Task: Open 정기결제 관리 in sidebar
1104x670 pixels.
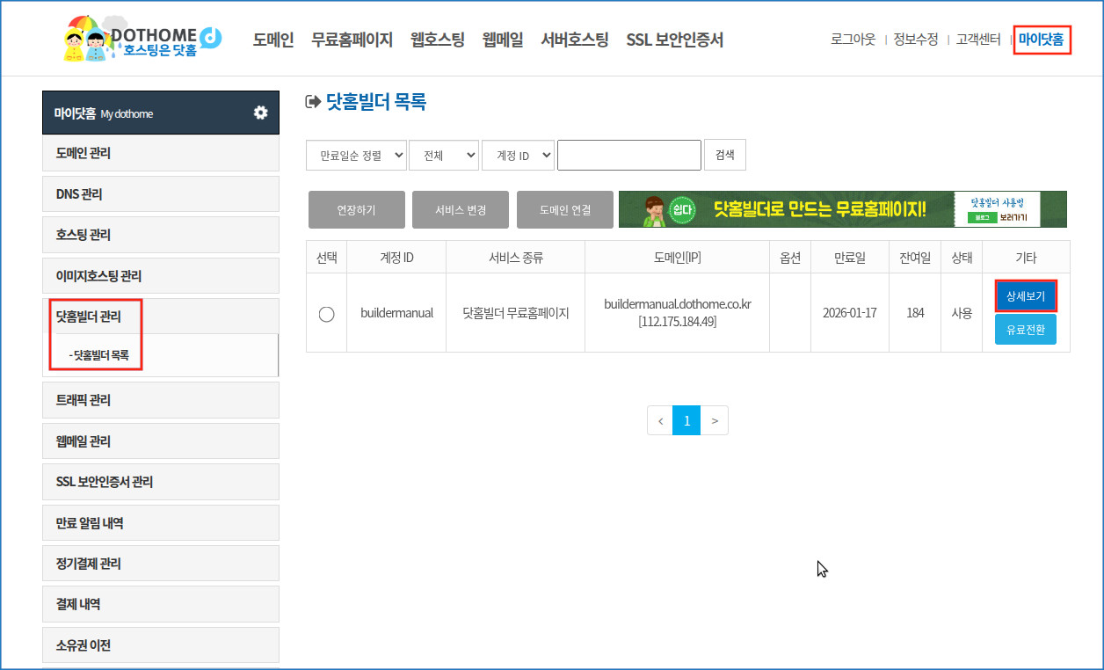Action: pyautogui.click(x=161, y=564)
